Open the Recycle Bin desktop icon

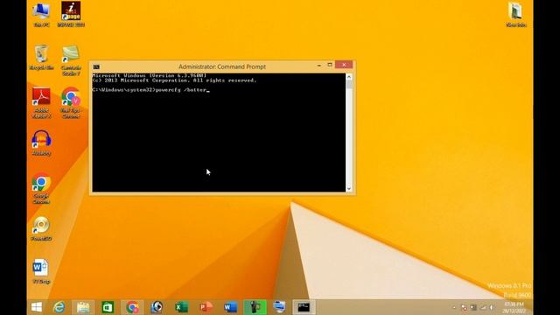[x=41, y=57]
